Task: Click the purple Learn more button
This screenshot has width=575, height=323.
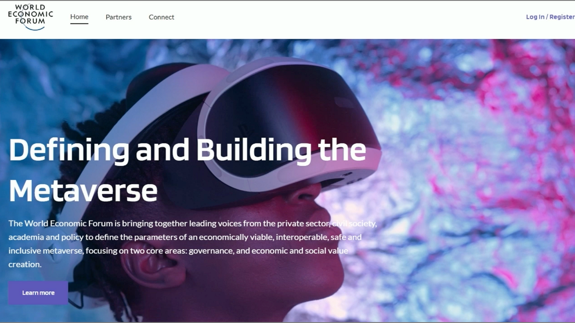Action: [38, 293]
